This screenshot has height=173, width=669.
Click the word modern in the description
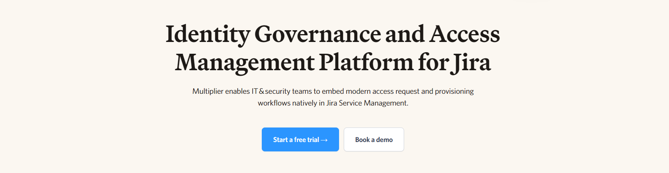click(358, 91)
